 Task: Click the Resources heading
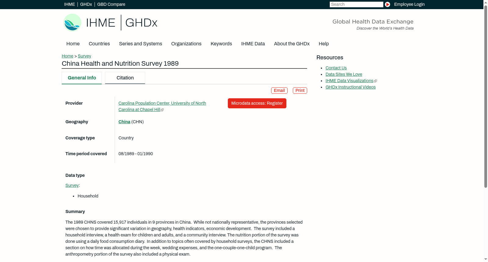tap(330, 58)
